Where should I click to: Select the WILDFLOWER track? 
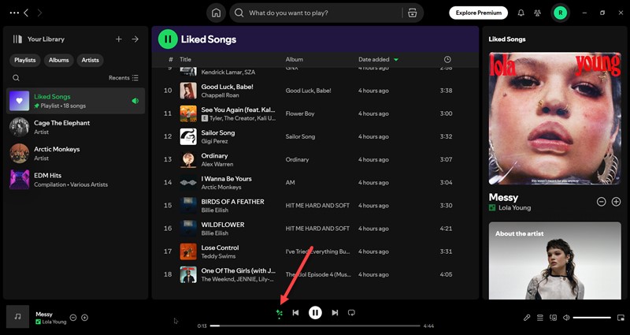click(x=315, y=229)
